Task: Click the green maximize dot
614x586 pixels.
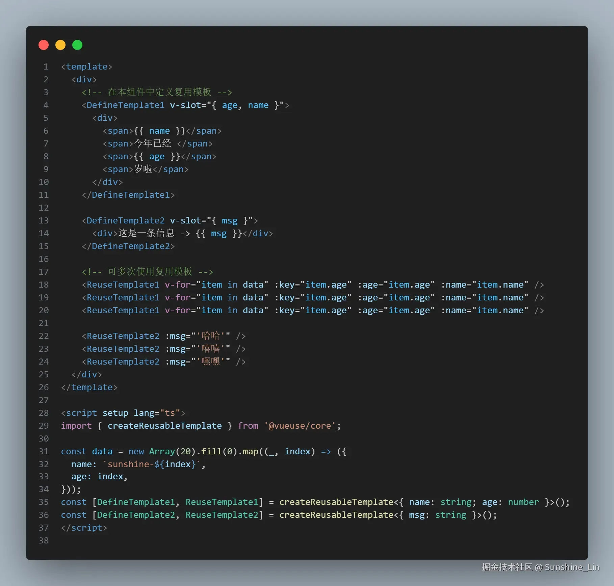Action: point(77,45)
